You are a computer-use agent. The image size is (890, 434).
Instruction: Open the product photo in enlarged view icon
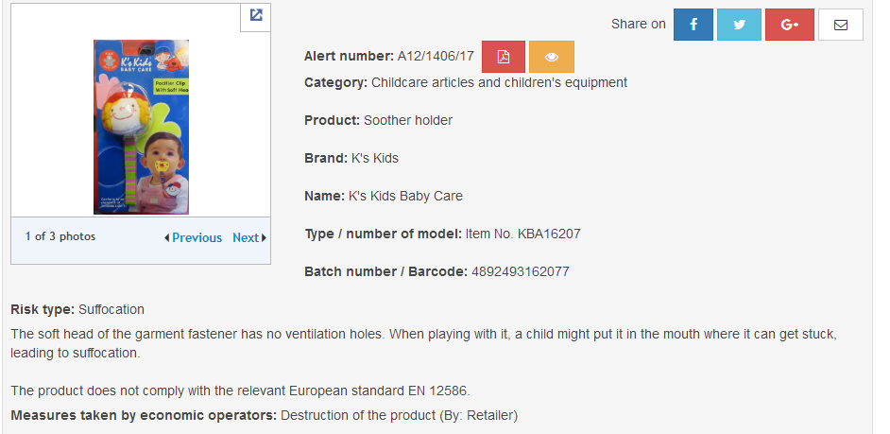255,16
